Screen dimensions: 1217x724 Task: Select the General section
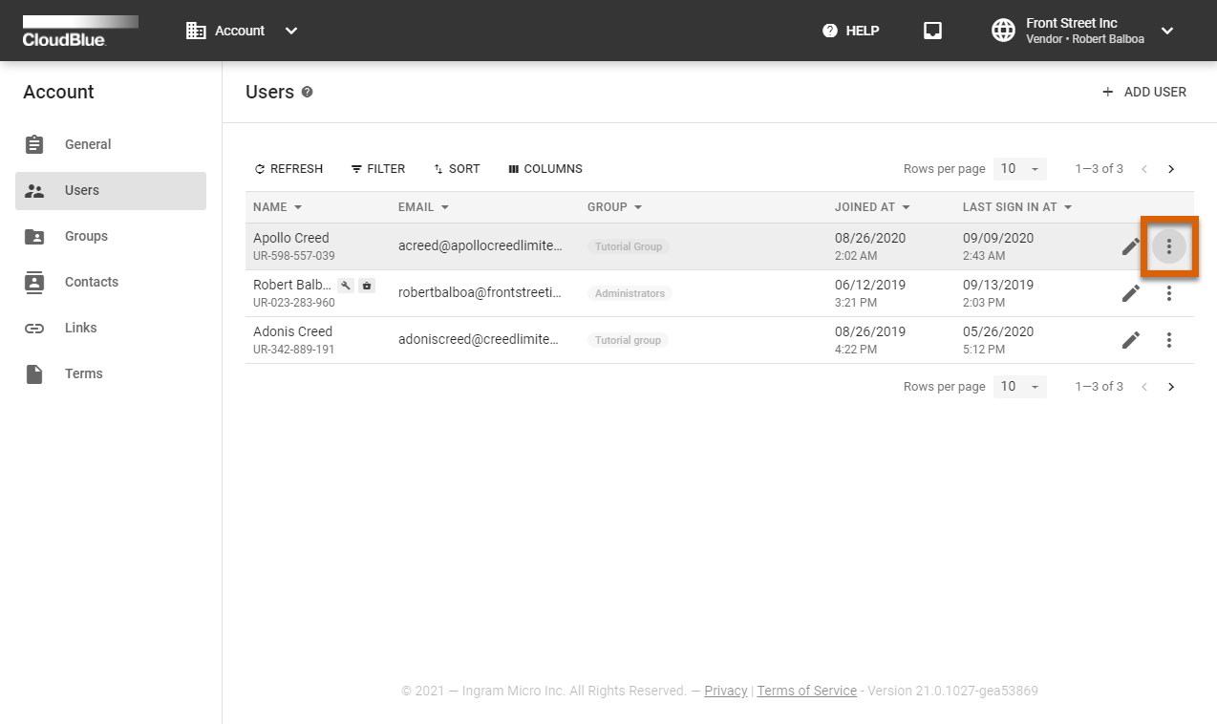[x=88, y=144]
